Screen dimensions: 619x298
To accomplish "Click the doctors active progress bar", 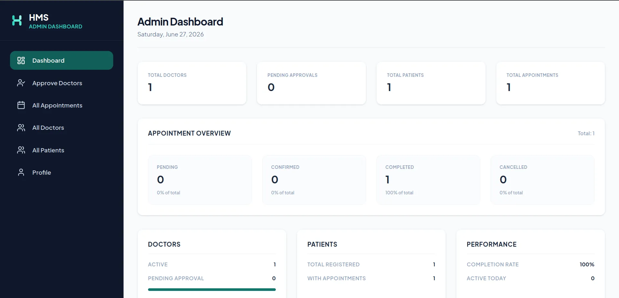I will click(212, 290).
